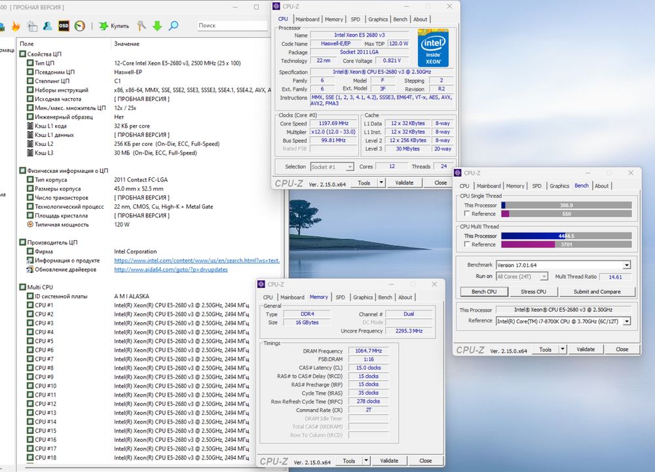The width and height of the screenshot is (655, 472).
Task: Click the icon beside Фирма row
Action: click(30, 251)
